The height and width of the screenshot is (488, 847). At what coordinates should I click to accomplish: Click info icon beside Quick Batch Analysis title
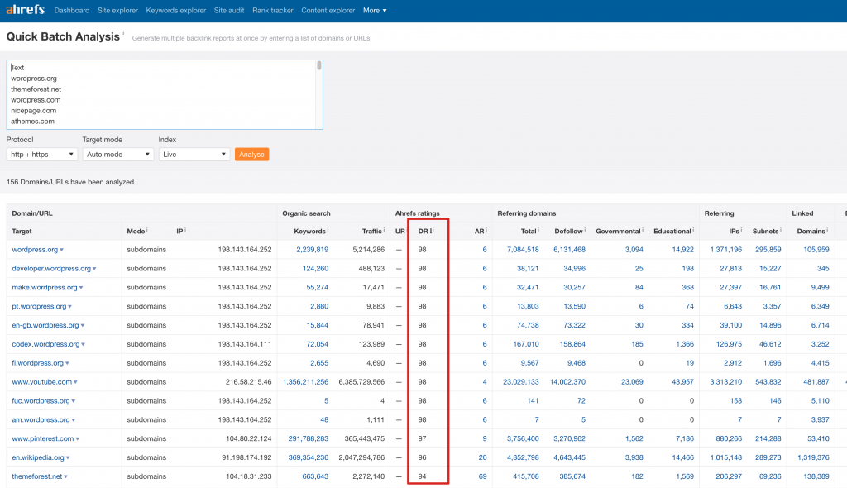124,35
